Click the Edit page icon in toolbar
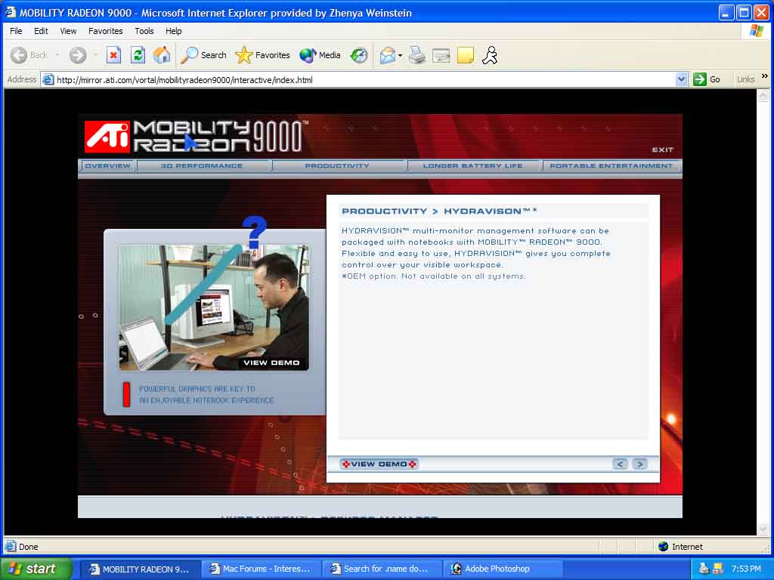Viewport: 774px width, 580px height. 441,55
